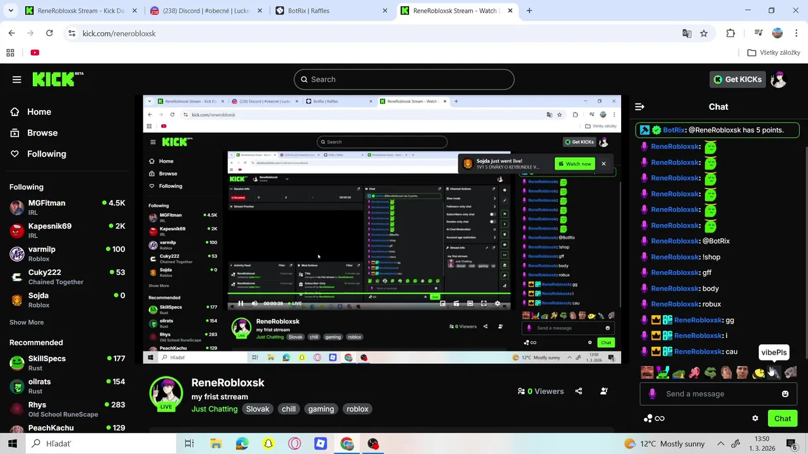Open the user avatar menu beside Get KICKs
The width and height of the screenshot is (808, 454).
(778, 79)
